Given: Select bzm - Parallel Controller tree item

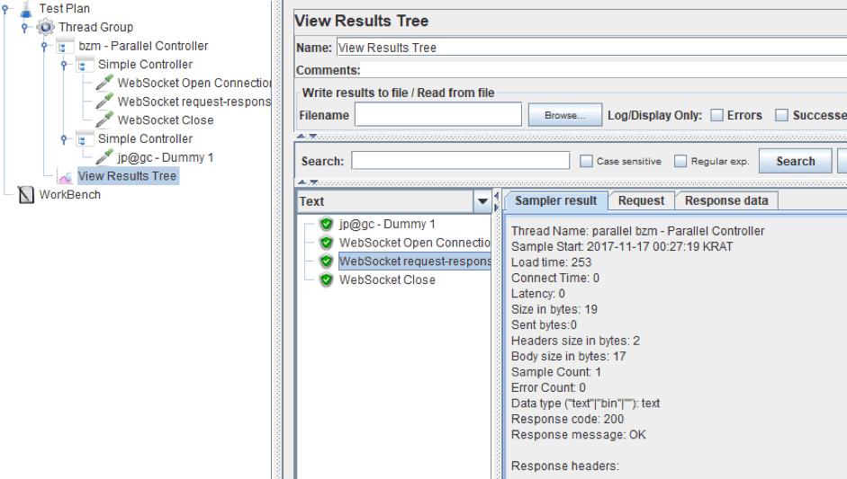Looking at the screenshot, I should (x=143, y=46).
